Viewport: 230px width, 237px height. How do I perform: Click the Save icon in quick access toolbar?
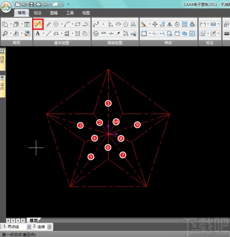click(31, 4)
